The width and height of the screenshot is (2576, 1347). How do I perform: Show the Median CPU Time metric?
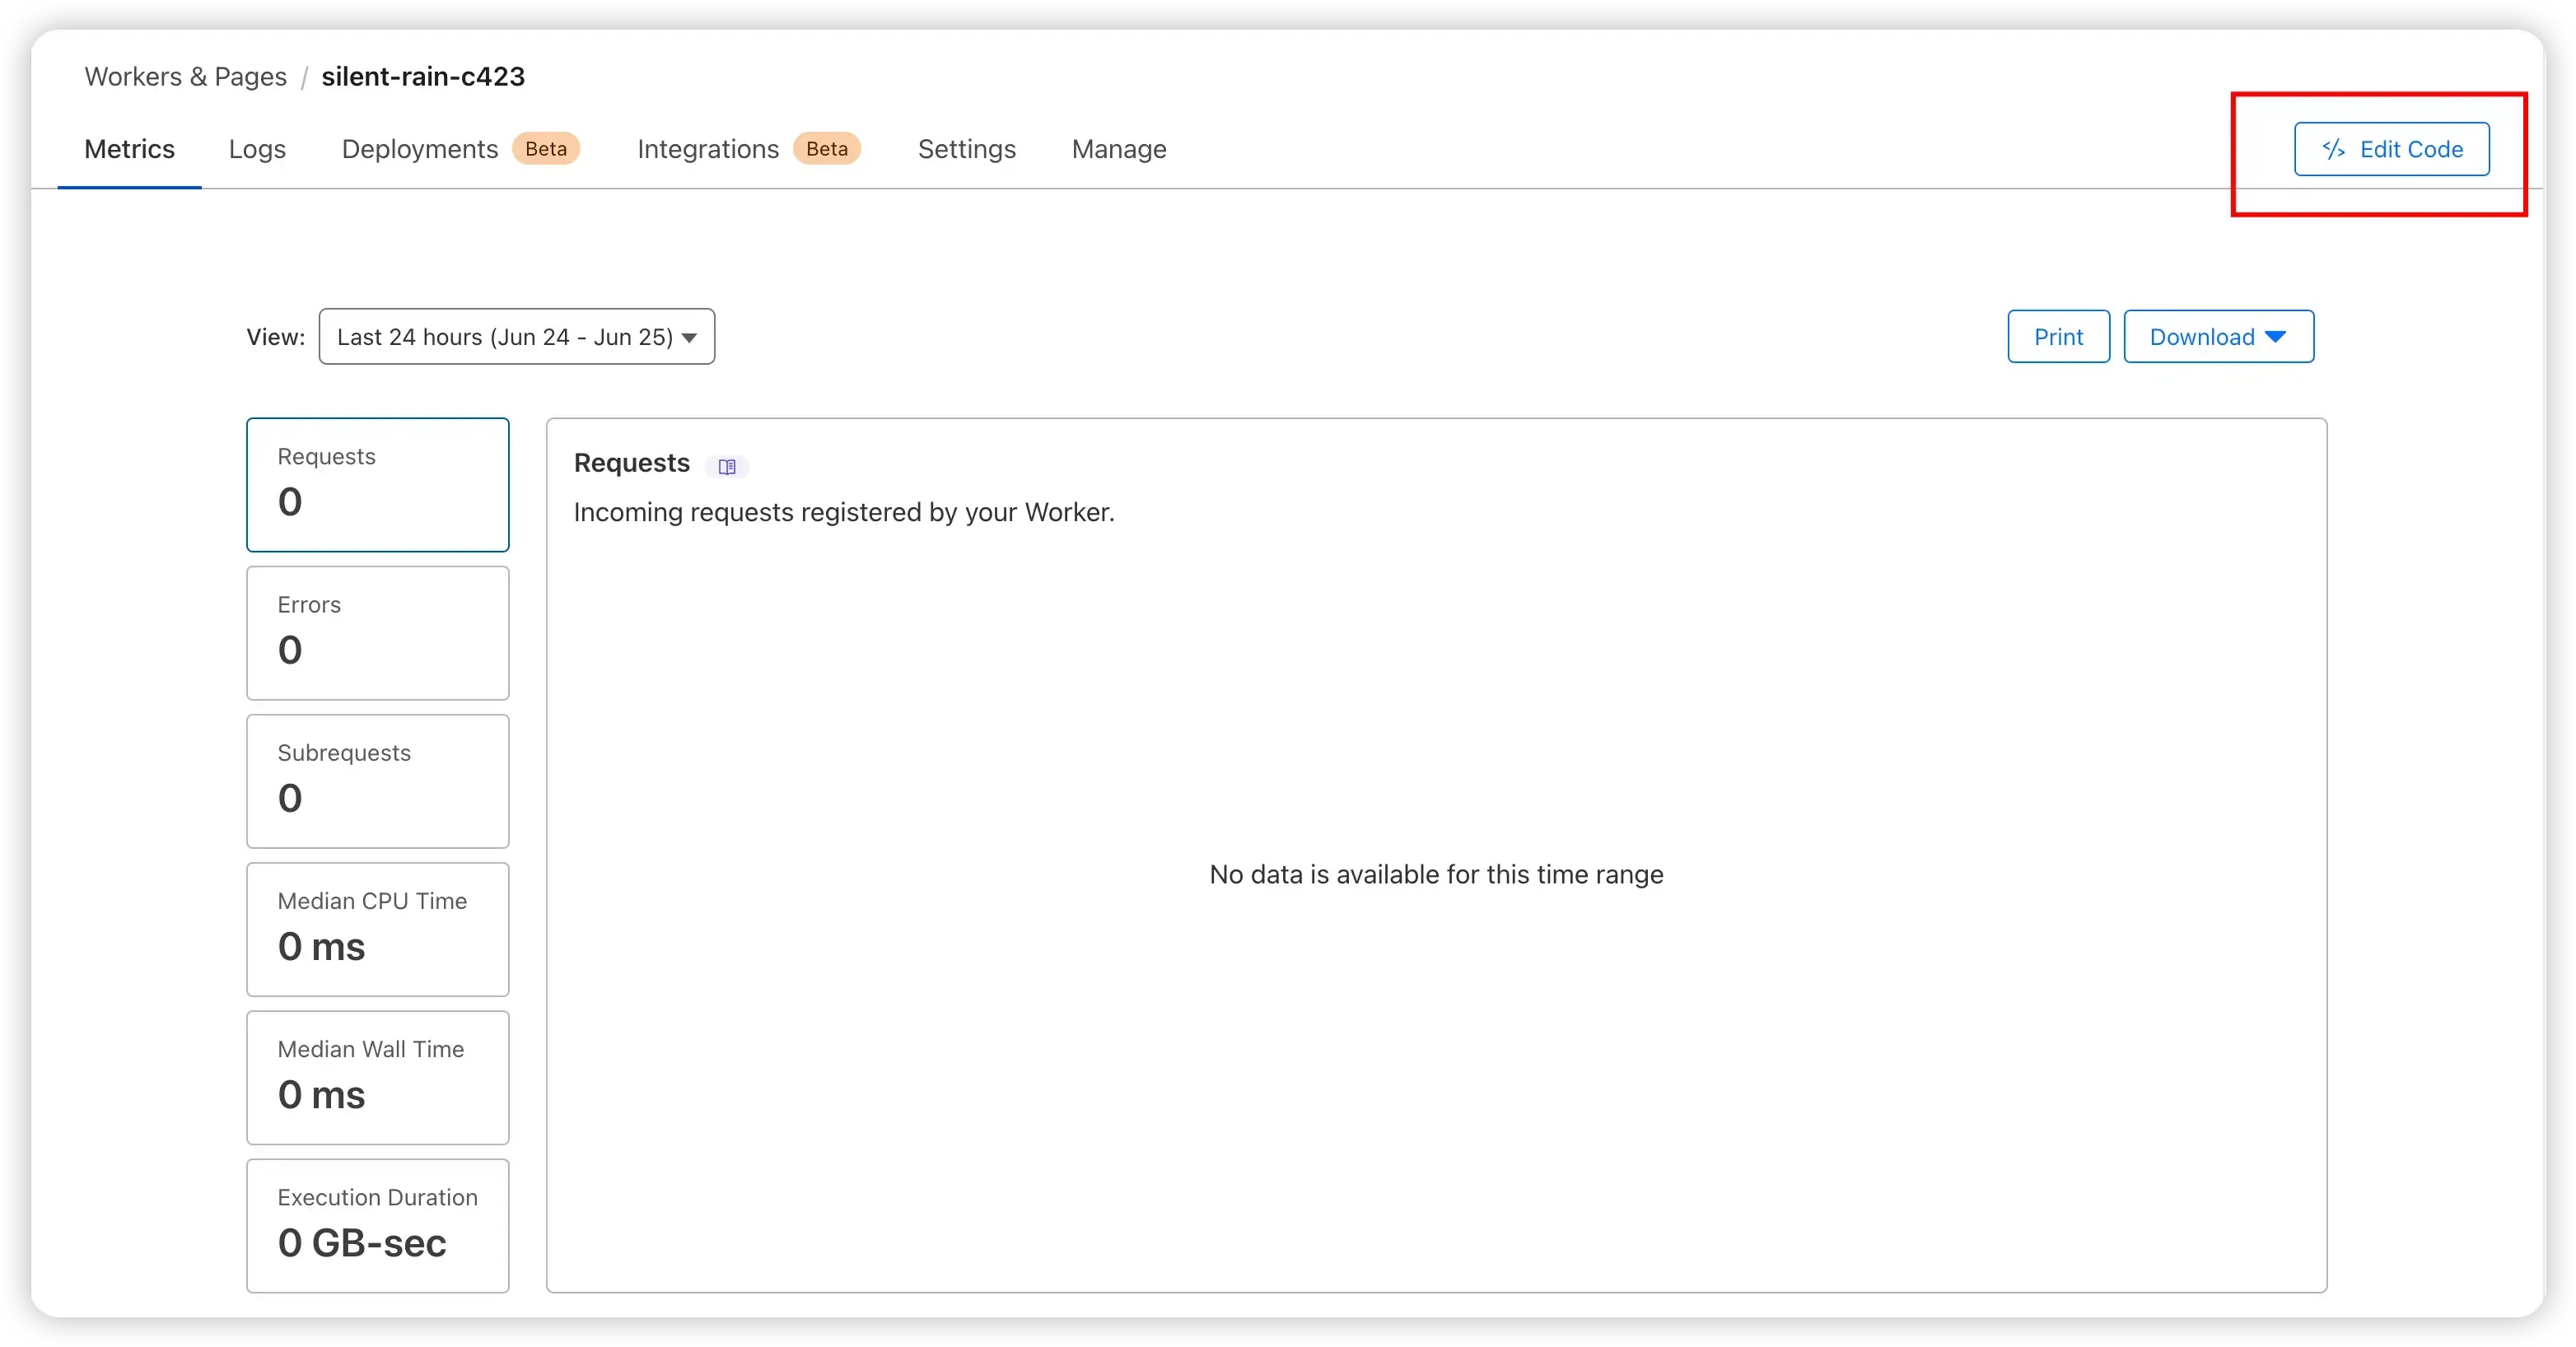pyautogui.click(x=378, y=929)
